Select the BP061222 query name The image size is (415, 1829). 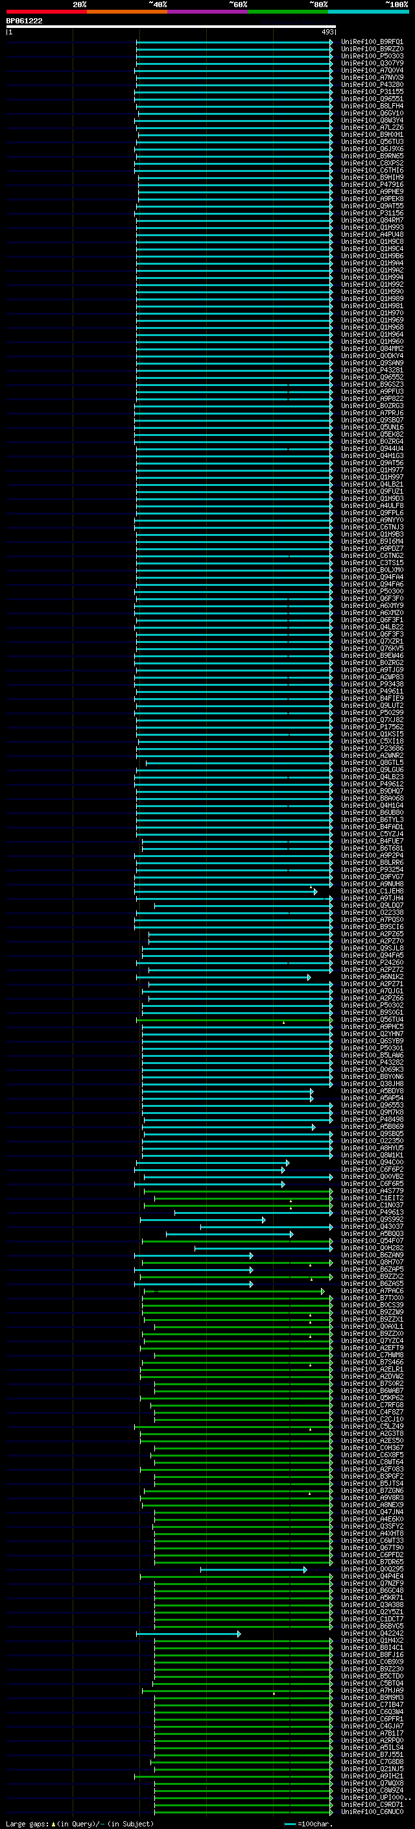(x=24, y=21)
